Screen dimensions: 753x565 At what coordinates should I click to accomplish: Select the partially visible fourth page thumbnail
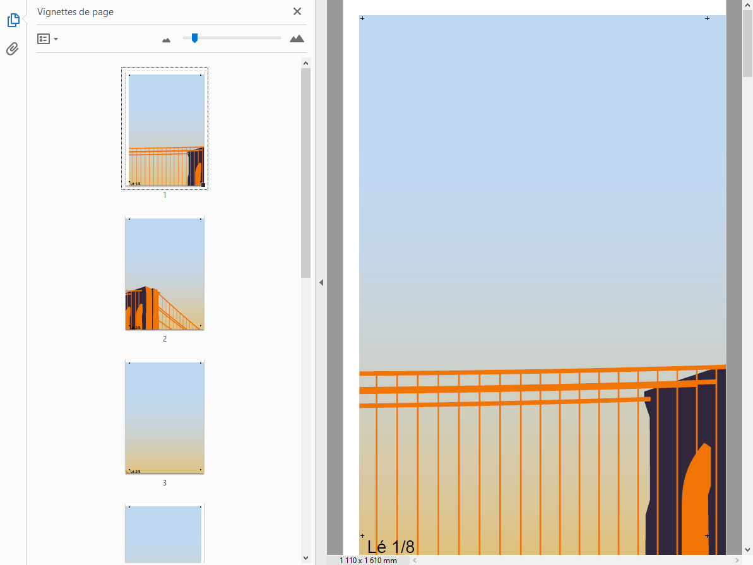click(x=165, y=533)
